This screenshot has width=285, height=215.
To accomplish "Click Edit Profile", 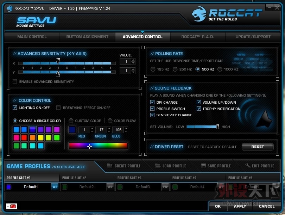I will 260,166.
